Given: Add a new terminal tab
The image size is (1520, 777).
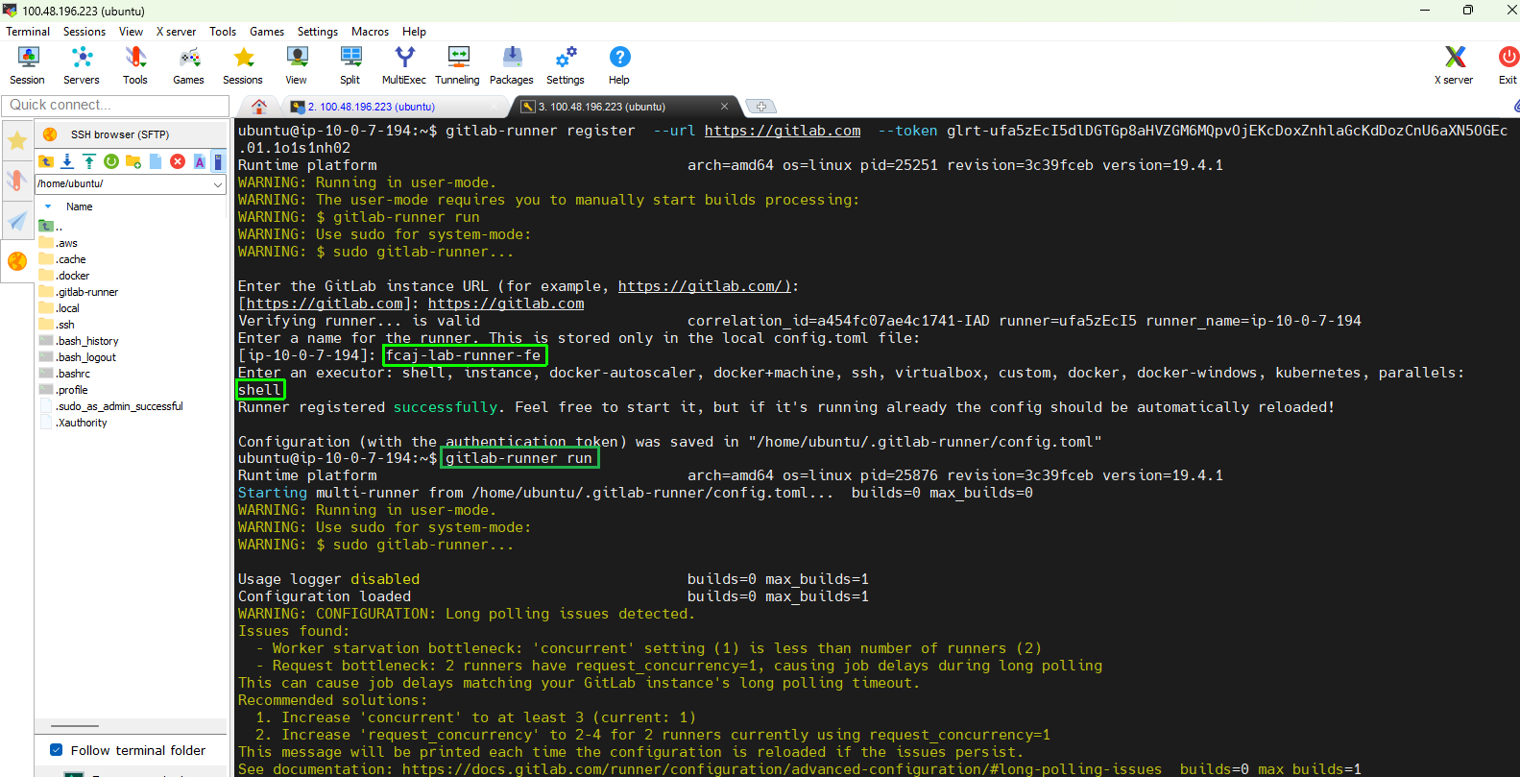Looking at the screenshot, I should pyautogui.click(x=760, y=107).
